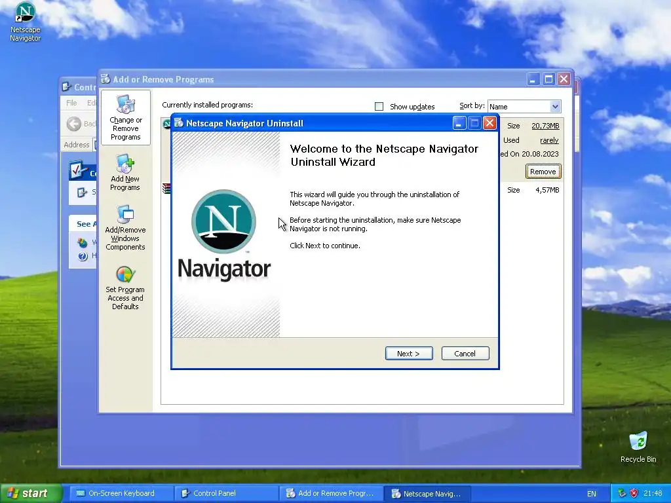This screenshot has height=503, width=671.
Task: Click the security shield tray icon
Action: click(x=634, y=493)
